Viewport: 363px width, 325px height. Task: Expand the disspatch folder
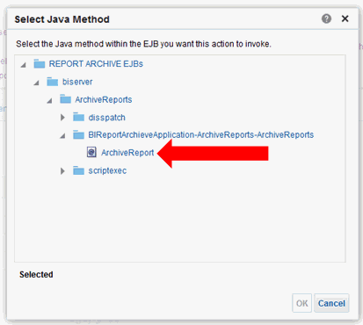pyautogui.click(x=62, y=118)
